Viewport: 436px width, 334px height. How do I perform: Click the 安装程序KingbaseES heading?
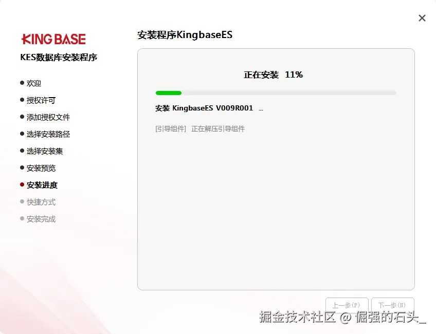[185, 35]
